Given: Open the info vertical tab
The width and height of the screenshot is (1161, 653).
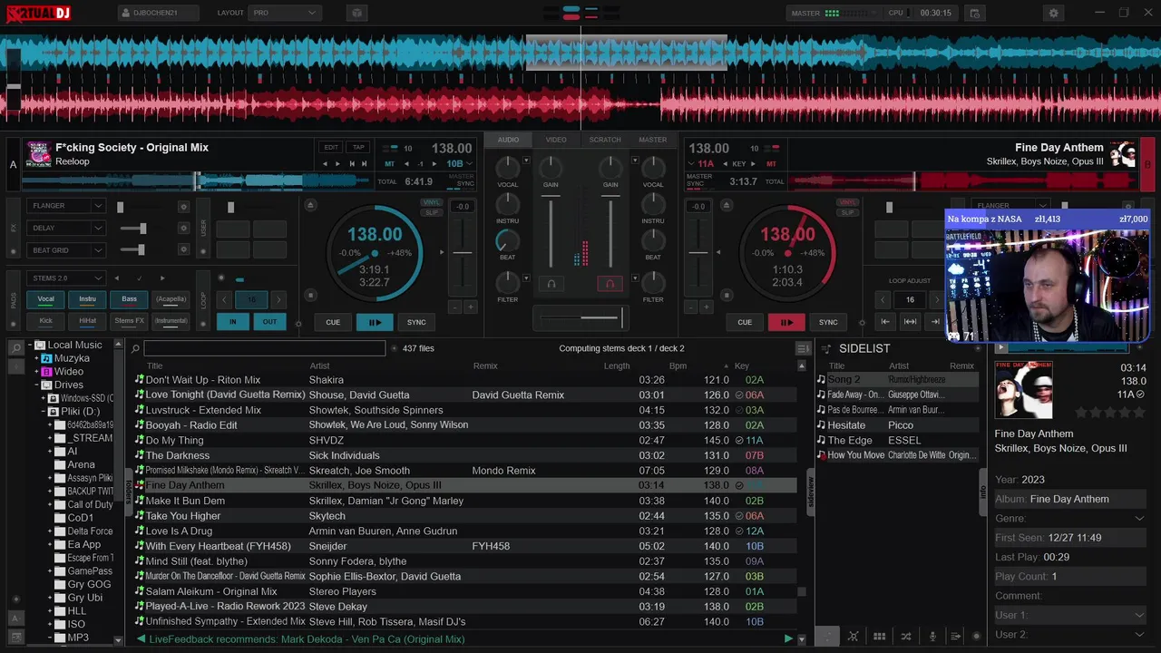Looking at the screenshot, I should point(982,492).
